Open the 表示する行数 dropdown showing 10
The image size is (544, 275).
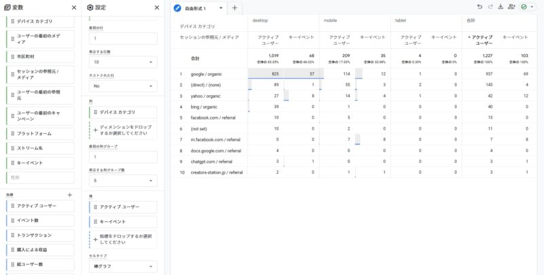tap(123, 62)
